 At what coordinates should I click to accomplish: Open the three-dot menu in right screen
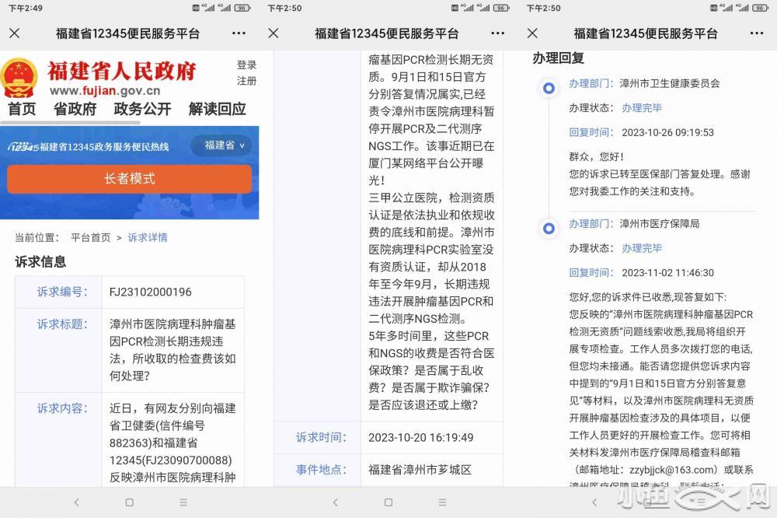[x=756, y=33]
